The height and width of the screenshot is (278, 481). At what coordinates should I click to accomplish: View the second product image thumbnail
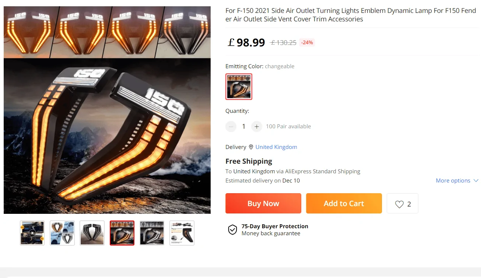coord(62,233)
